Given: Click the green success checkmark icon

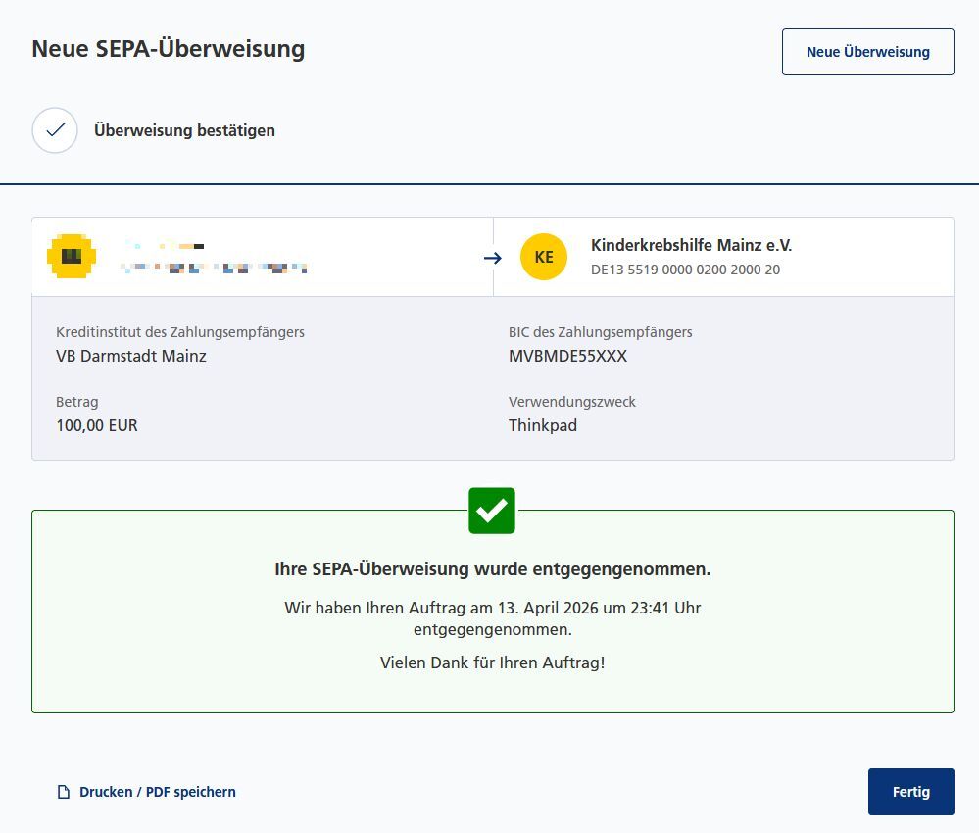Looking at the screenshot, I should 492,511.
